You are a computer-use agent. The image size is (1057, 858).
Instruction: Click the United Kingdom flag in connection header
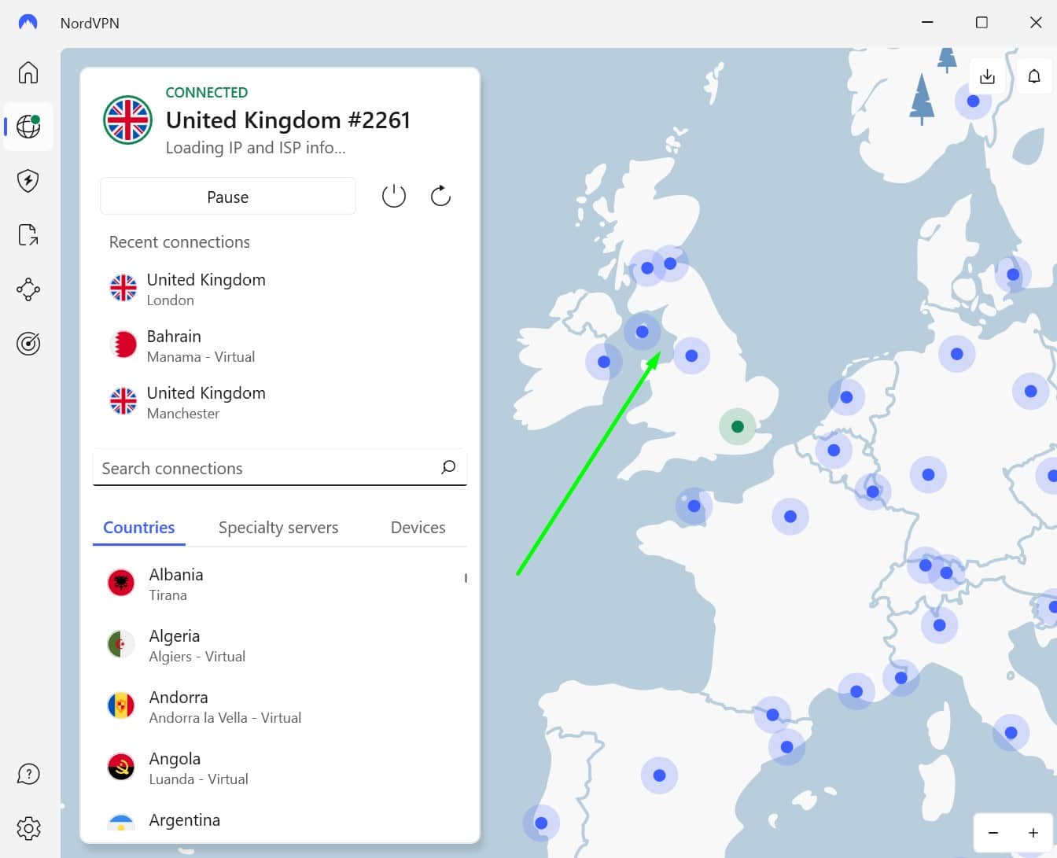coord(127,120)
